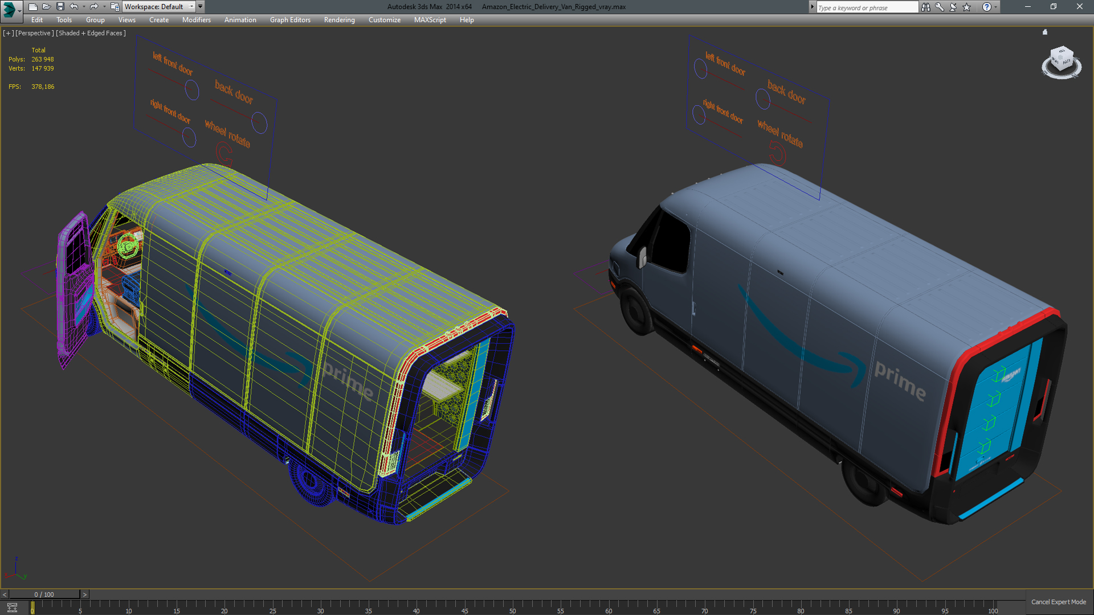Restore down the 3ds Max window
Image resolution: width=1094 pixels, height=615 pixels.
[x=1054, y=7]
